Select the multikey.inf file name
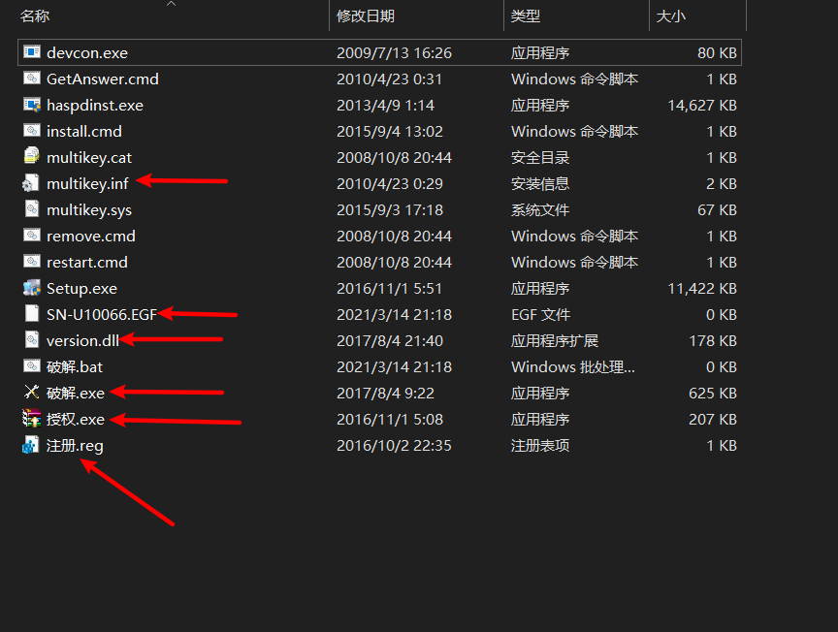Image resolution: width=838 pixels, height=632 pixels. pyautogui.click(x=87, y=184)
